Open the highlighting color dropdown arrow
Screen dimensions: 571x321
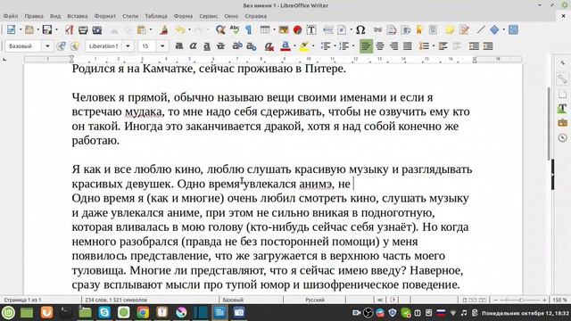(313, 46)
